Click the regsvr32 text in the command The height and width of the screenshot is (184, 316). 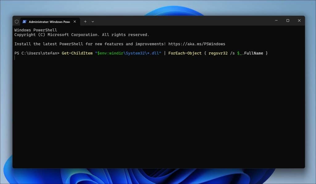pyautogui.click(x=218, y=53)
